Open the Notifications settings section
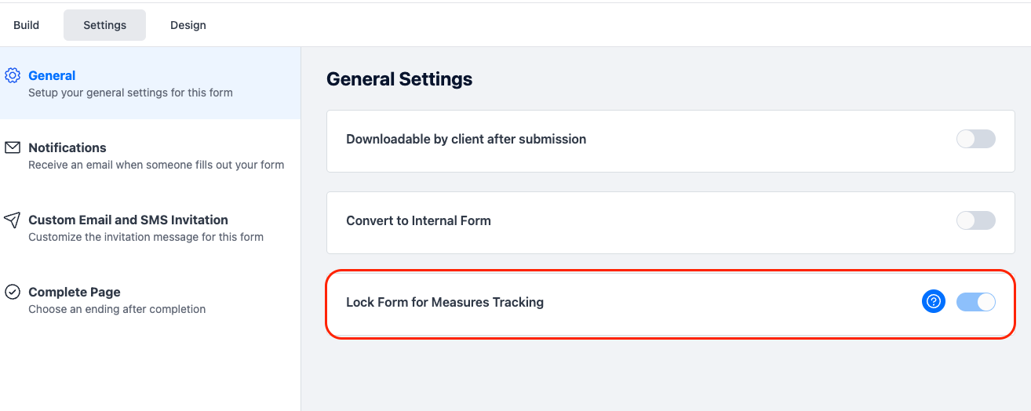This screenshot has height=411, width=1031. coord(150,155)
